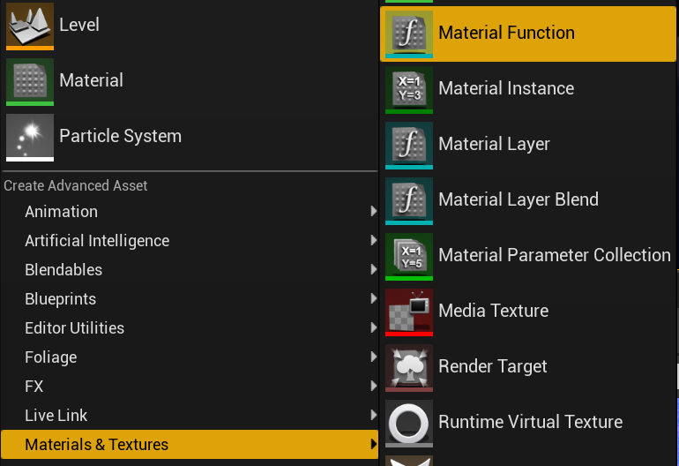
Task: Open the Foliage submenu
Action: [x=190, y=357]
